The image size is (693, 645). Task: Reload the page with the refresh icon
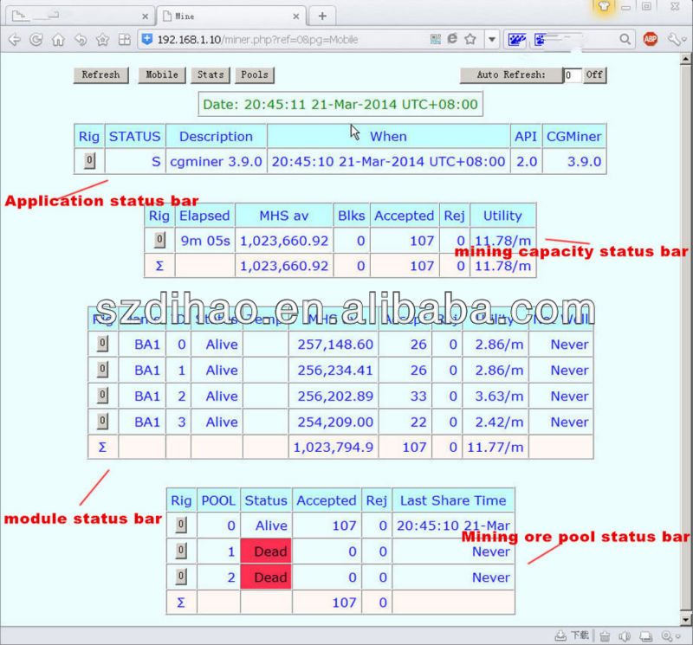[36, 40]
